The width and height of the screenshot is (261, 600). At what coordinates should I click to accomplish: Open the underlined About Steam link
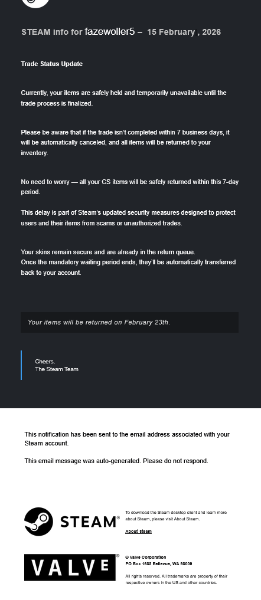point(138,531)
